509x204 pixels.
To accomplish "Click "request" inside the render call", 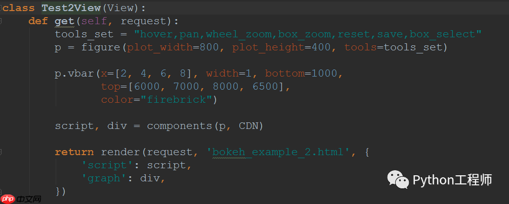I will click(169, 153).
